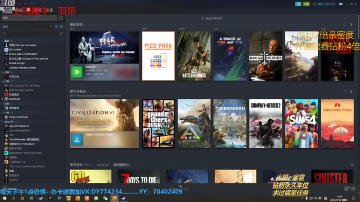Image resolution: width=360 pixels, height=202 pixels.
Task: Select Battlefield 2042 Open Beta in the sidebar
Action: pyautogui.click(x=26, y=153)
